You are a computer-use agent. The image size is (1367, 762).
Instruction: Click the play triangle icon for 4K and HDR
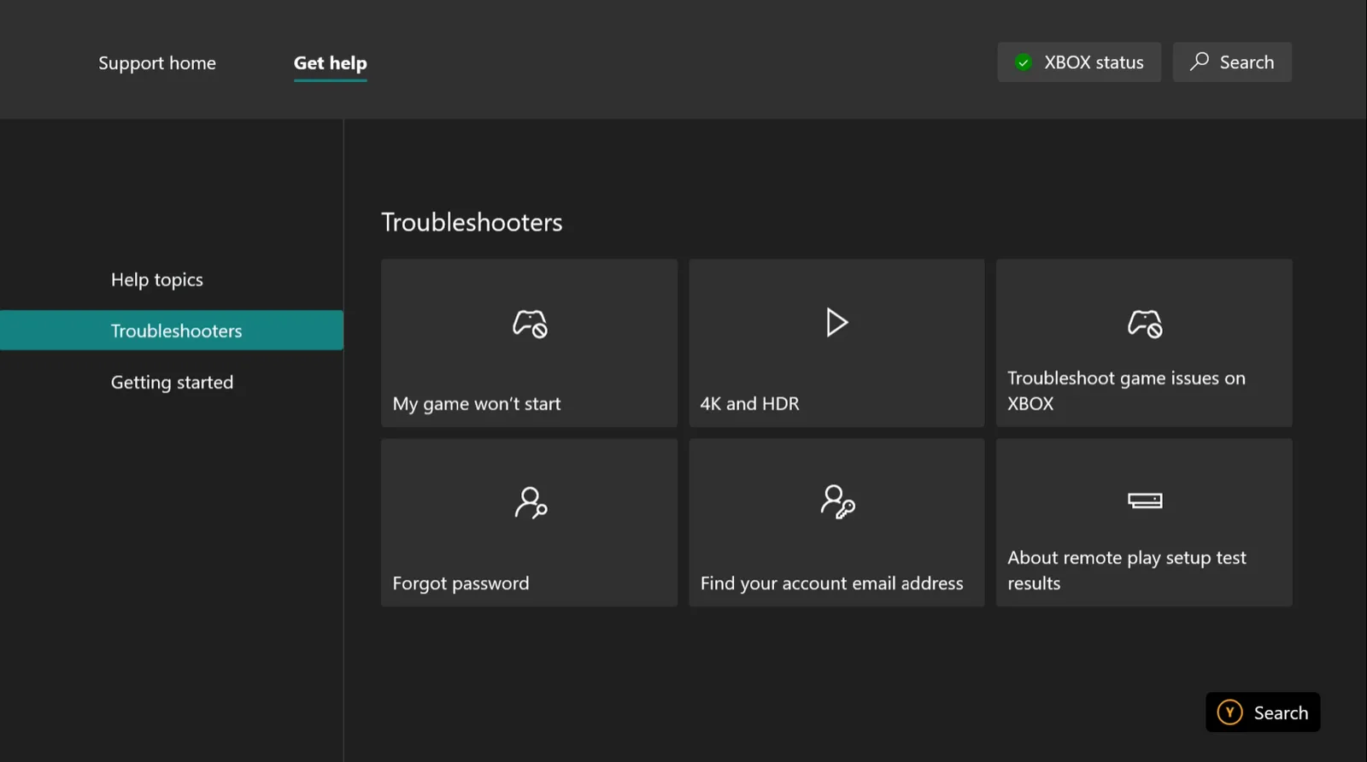pos(836,323)
